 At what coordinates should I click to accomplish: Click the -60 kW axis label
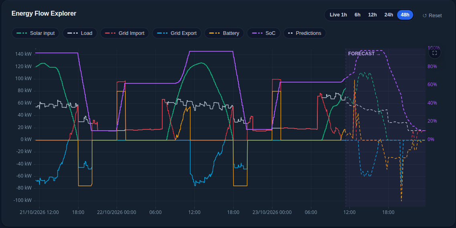pyautogui.click(x=24, y=176)
